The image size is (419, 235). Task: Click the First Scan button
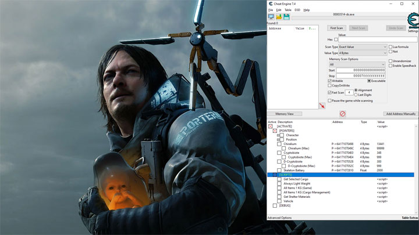pyautogui.click(x=336, y=28)
